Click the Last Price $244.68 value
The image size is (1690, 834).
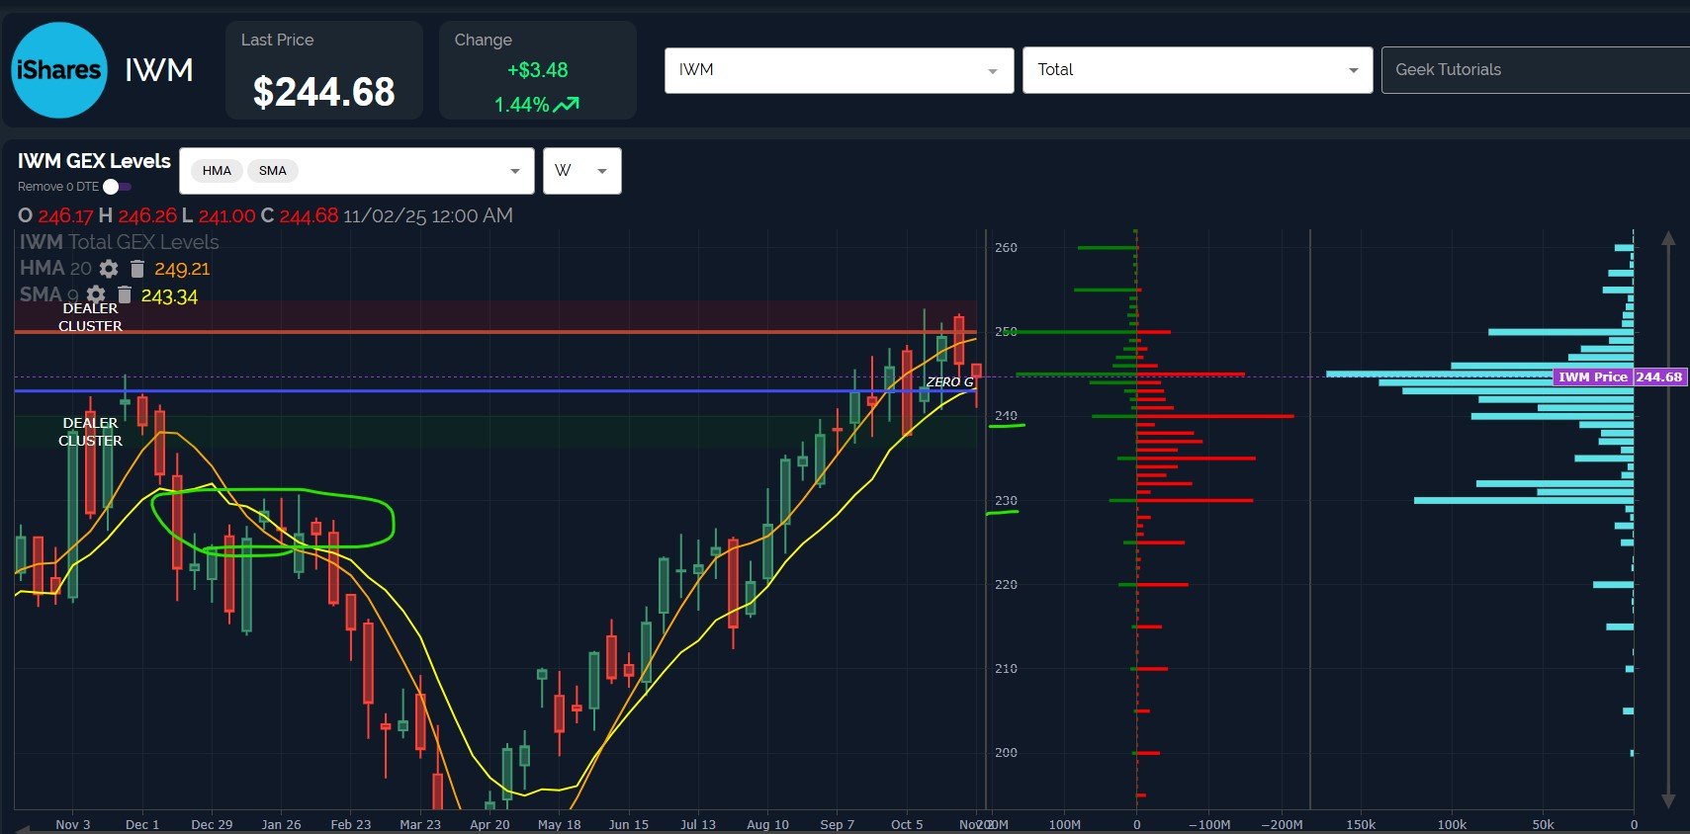(324, 92)
